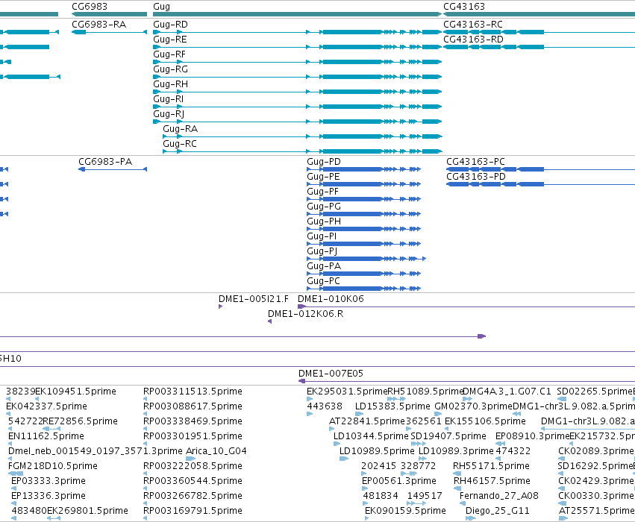This screenshot has width=635, height=522.
Task: Select transcript Gug-RF label
Action: pos(169,54)
